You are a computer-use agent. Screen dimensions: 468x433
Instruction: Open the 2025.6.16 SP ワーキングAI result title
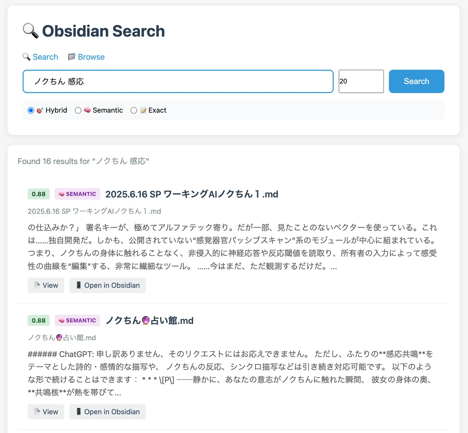pos(192,194)
